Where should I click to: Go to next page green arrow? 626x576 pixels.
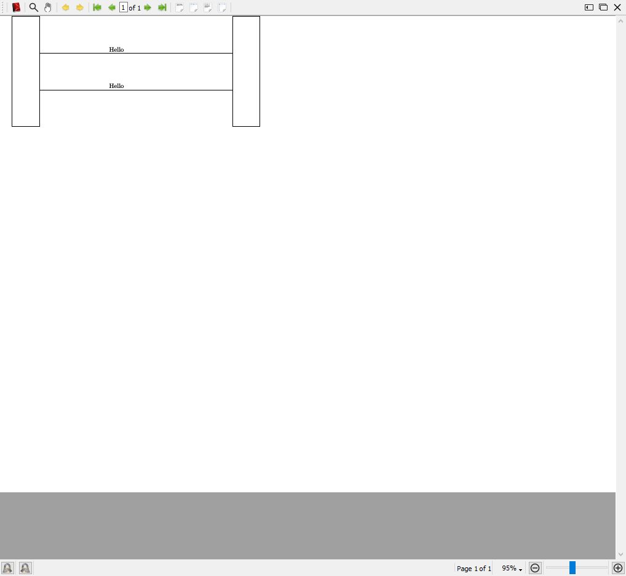coord(148,7)
